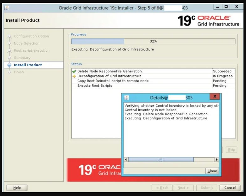Click the Oracle 19c logo in header
This screenshot has width=246, height=196.
click(x=208, y=21)
